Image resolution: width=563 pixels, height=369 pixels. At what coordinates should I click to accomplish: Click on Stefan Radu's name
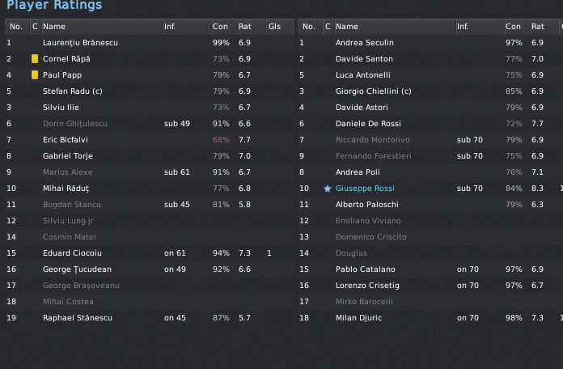[72, 91]
